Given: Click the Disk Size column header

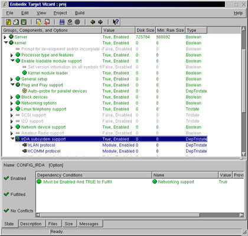Looking at the screenshot, I should tap(145, 30).
